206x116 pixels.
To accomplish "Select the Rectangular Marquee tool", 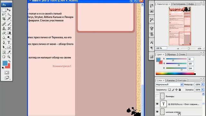I will (4, 10).
